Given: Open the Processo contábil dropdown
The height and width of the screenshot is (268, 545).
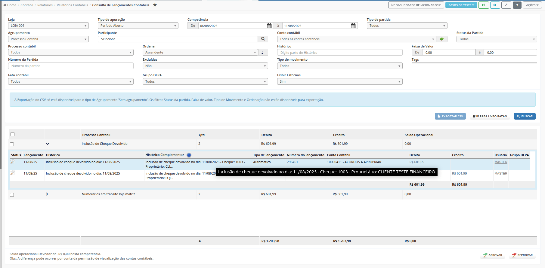Looking at the screenshot, I should (71, 52).
